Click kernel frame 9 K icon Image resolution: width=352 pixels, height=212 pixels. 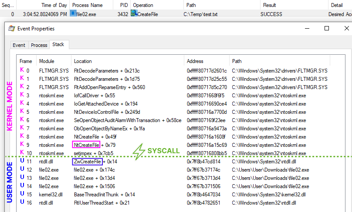pyautogui.click(x=22, y=144)
